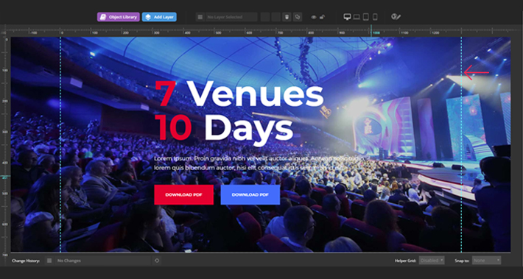Viewport: 523px width, 279px height.
Task: Toggle the layer lock padlock icon
Action: (322, 17)
